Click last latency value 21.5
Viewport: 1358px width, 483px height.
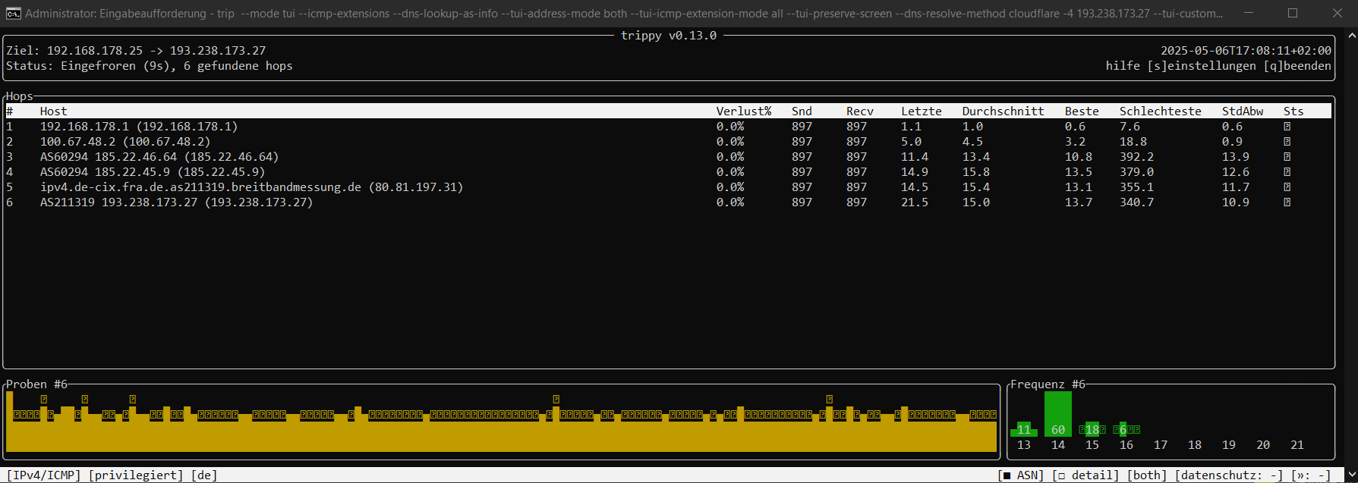tap(915, 202)
